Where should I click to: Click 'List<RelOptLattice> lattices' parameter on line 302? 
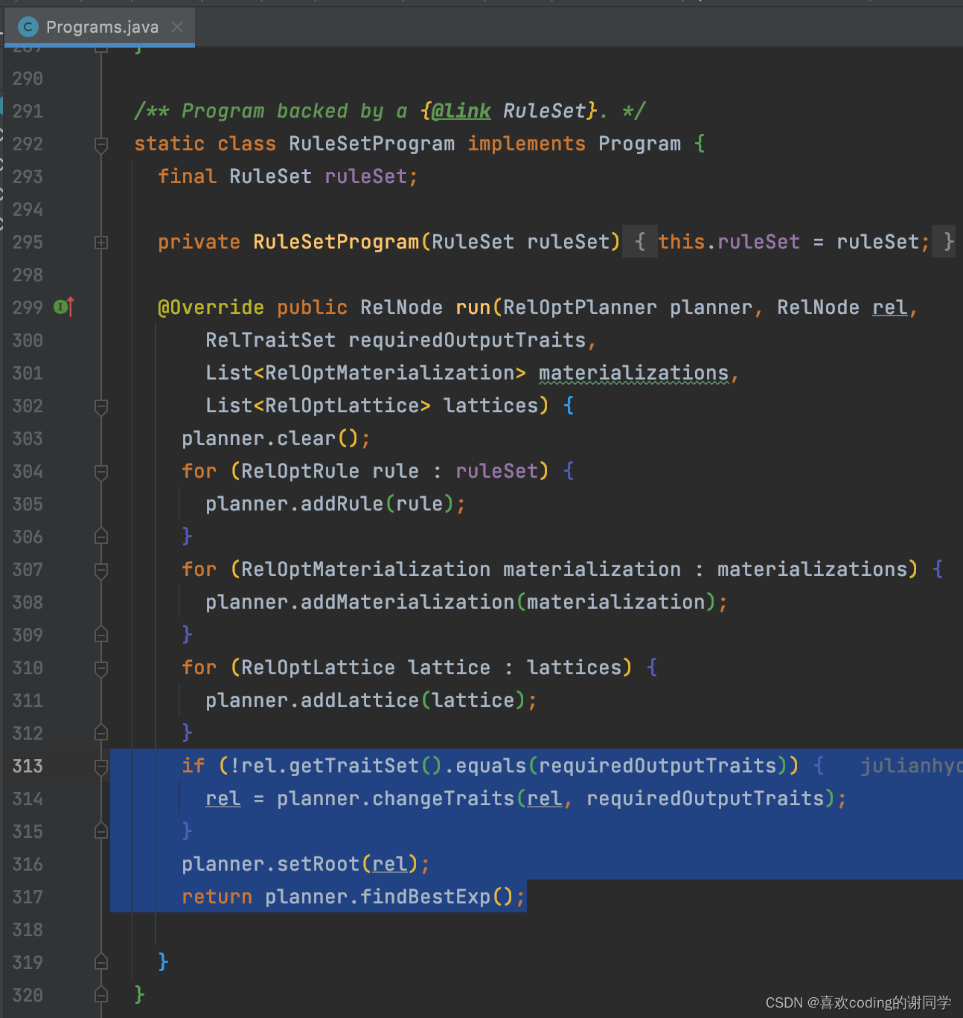pyautogui.click(x=372, y=406)
